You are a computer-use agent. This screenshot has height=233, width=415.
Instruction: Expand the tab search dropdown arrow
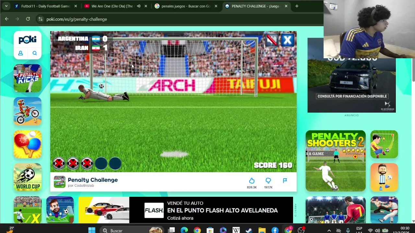(x=6, y=6)
